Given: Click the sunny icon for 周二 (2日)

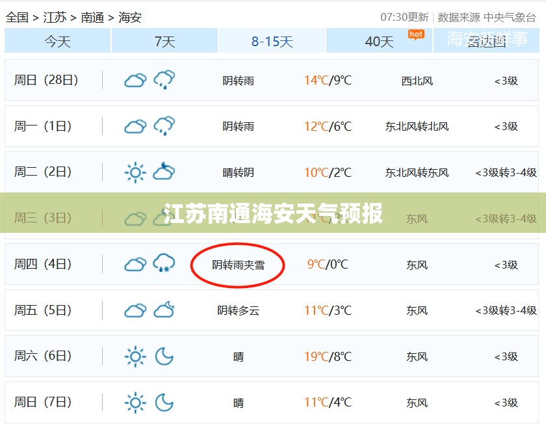Looking at the screenshot, I should tap(135, 172).
